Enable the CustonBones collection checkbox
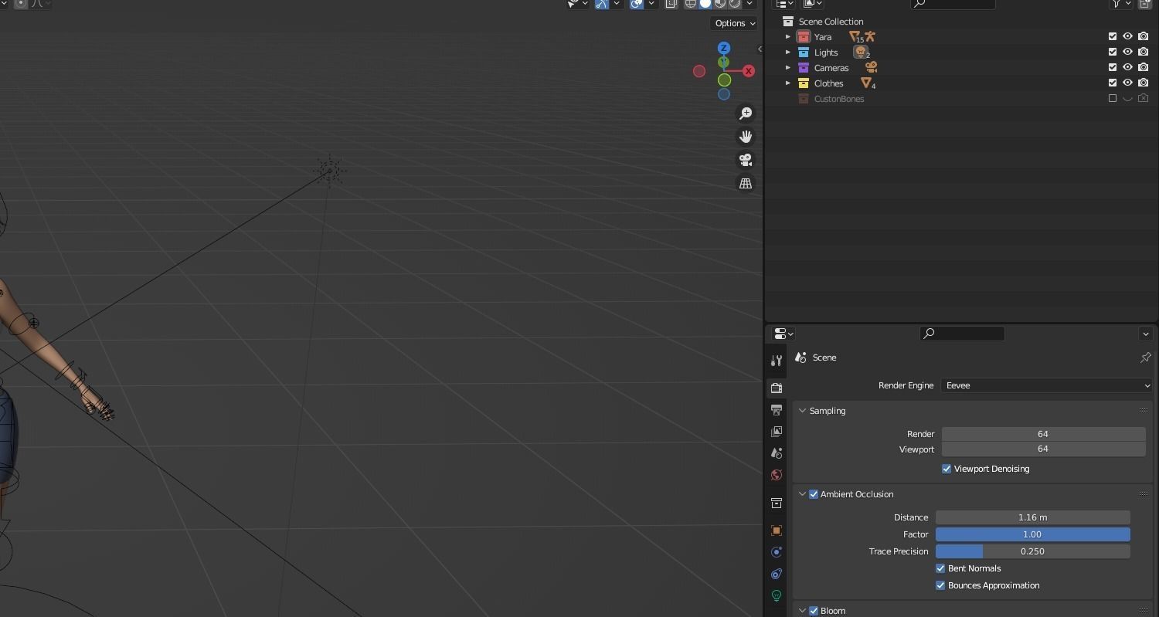The image size is (1159, 617). point(1113,99)
